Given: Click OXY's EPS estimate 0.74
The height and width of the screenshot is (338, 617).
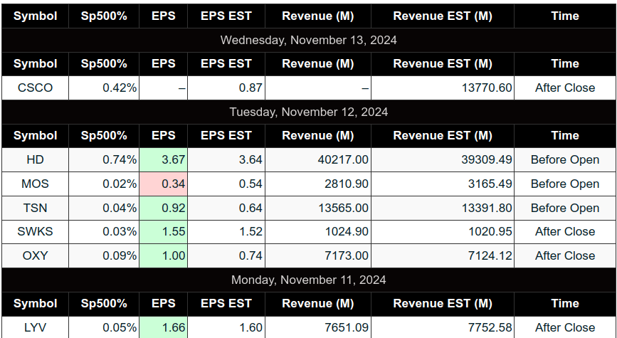Looking at the screenshot, I should 251,255.
